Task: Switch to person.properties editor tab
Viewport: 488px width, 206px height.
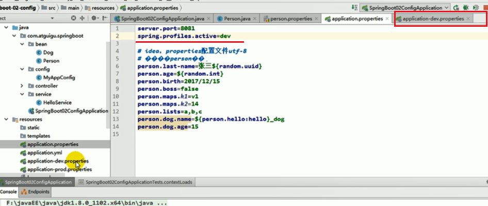Action: [x=290, y=19]
